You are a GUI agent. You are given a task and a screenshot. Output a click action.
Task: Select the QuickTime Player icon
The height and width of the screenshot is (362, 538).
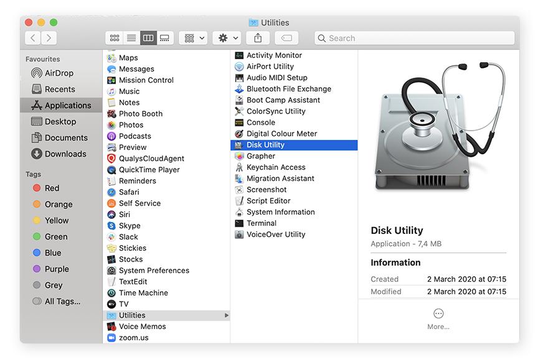(111, 170)
